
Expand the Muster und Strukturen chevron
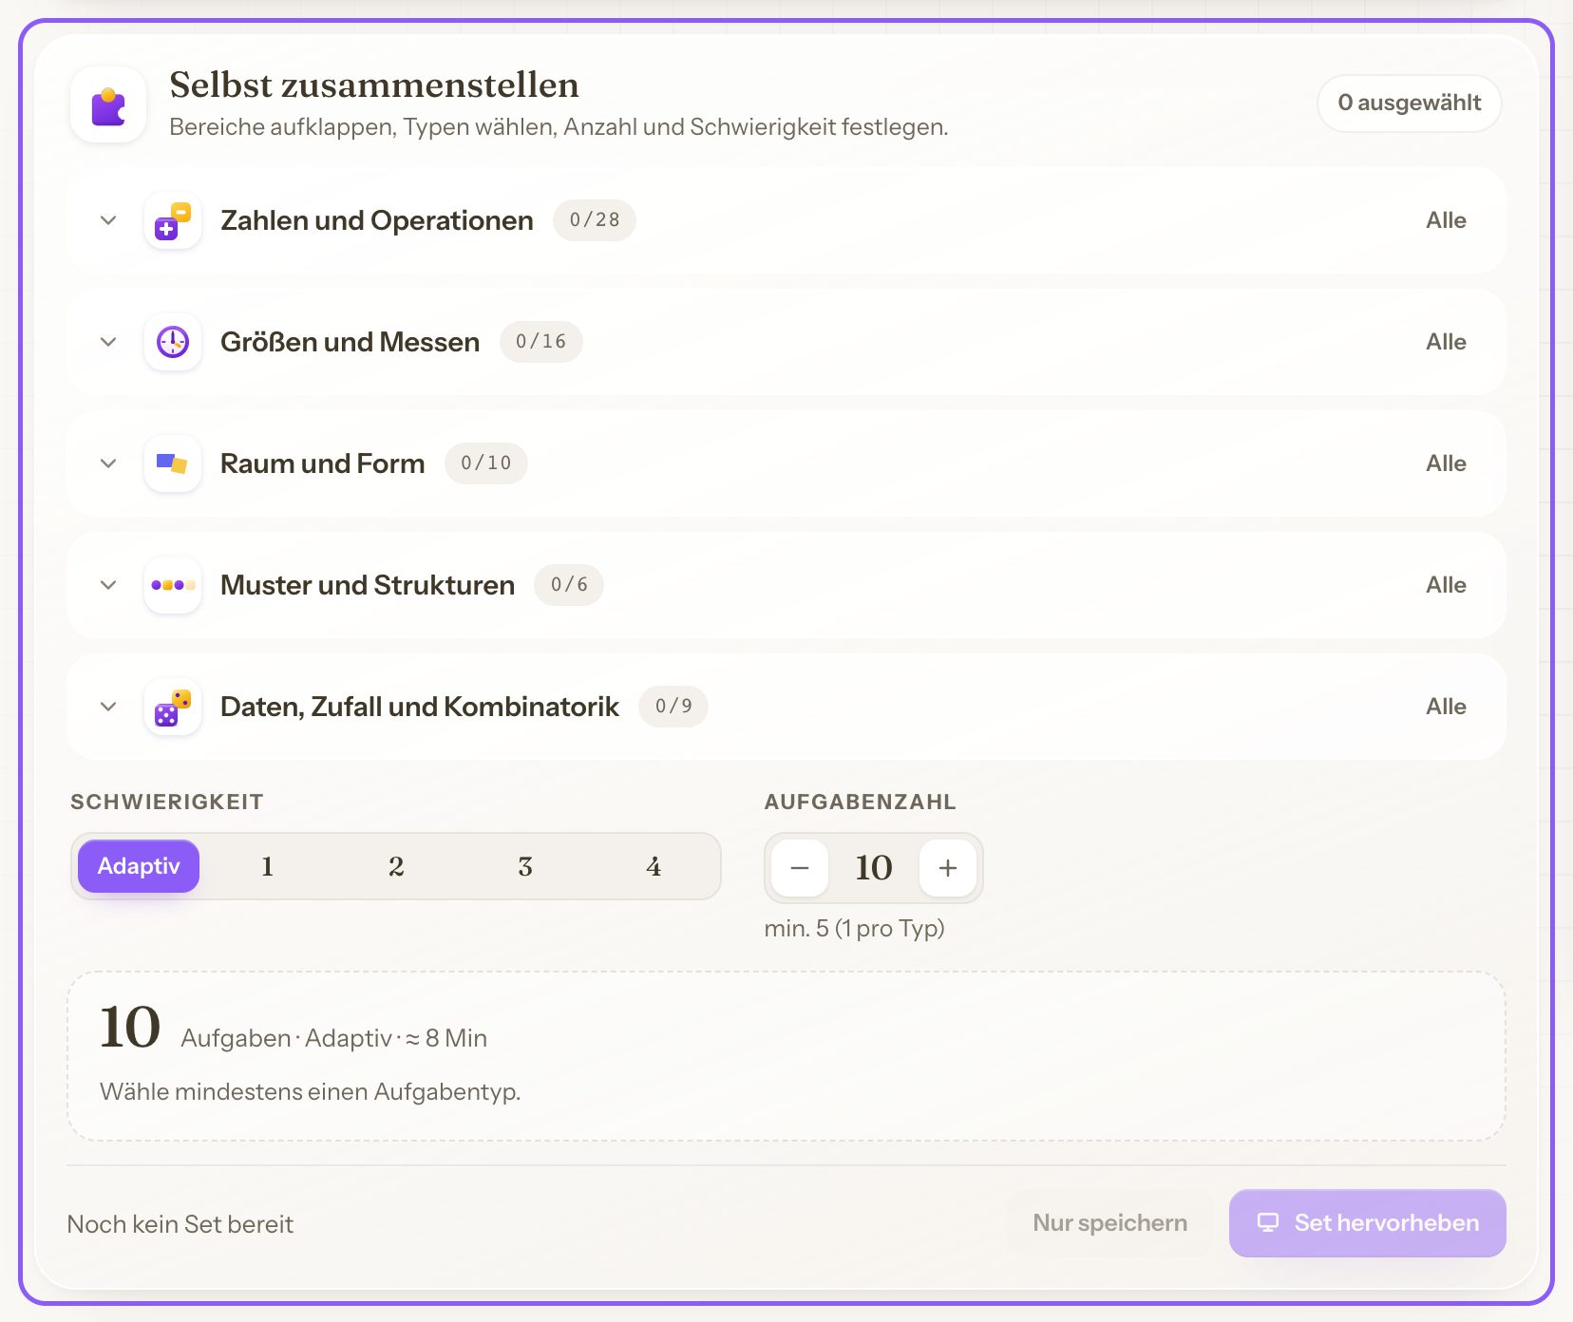(108, 585)
